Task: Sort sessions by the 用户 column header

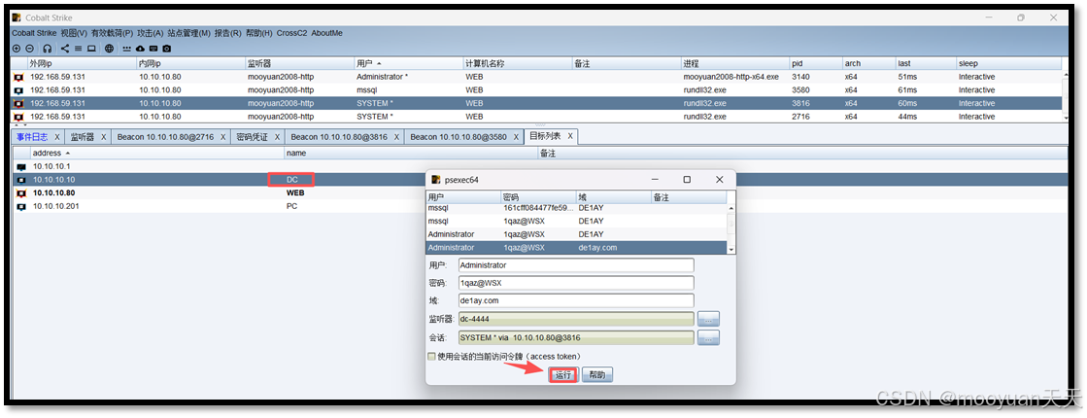Action: pyautogui.click(x=409, y=63)
